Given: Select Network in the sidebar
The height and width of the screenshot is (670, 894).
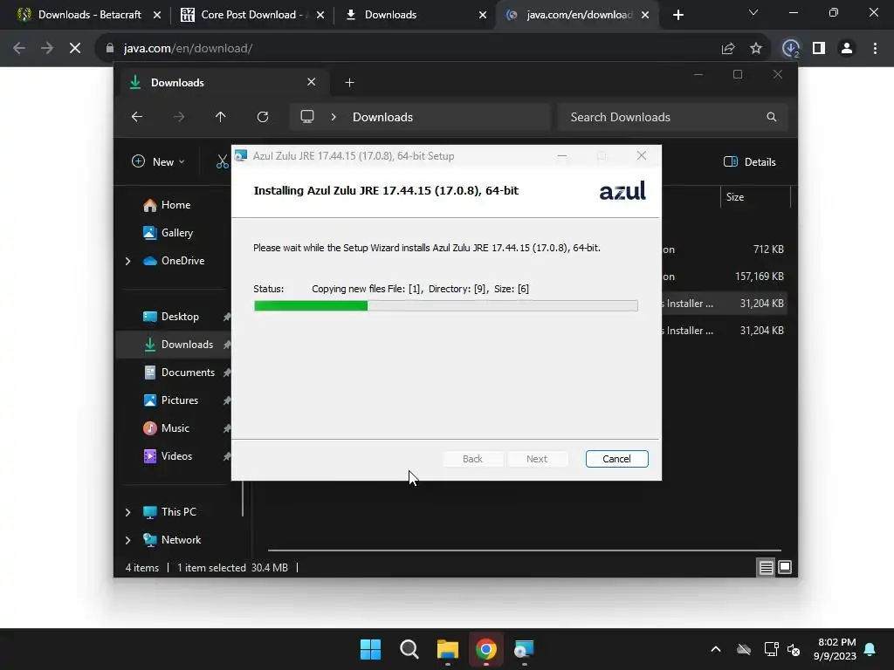Looking at the screenshot, I should click(x=172, y=539).
